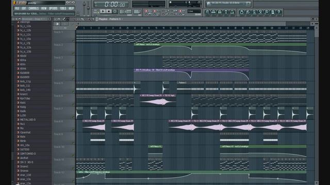Open the Track 12 filter cutoff clip menu

tap(77, 172)
